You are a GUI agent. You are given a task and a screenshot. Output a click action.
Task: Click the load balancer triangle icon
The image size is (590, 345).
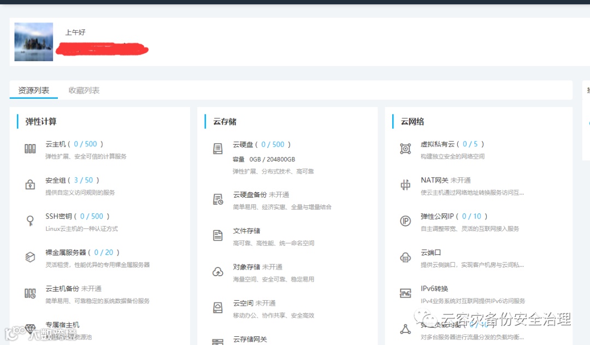[405, 329]
